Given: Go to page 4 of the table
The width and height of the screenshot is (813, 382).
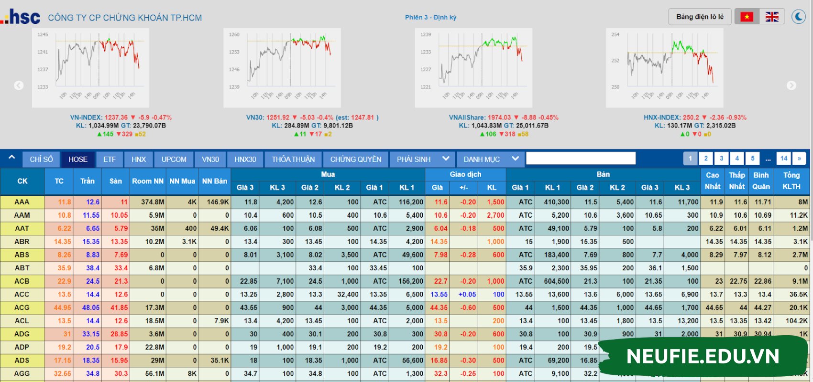Looking at the screenshot, I should coord(737,159).
